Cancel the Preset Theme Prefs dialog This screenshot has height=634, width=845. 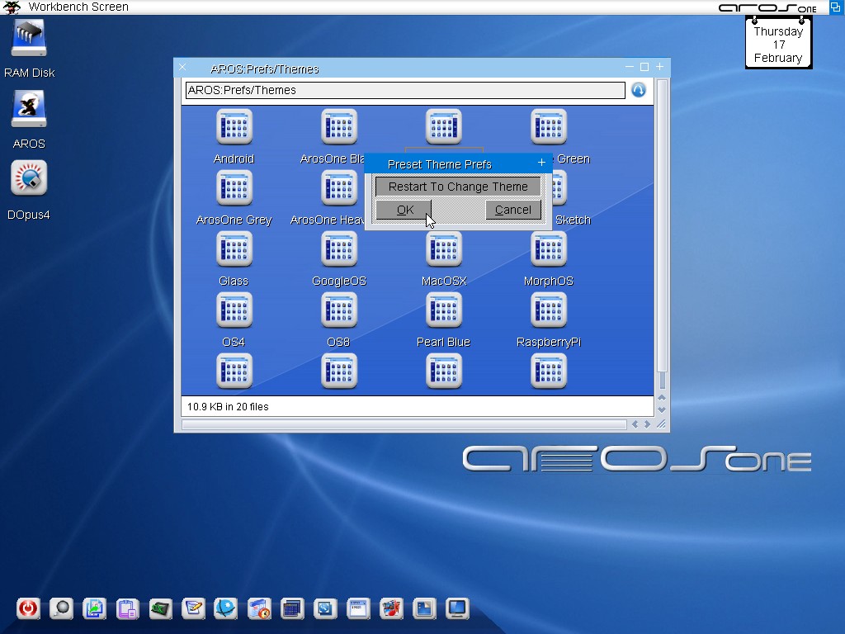coord(512,210)
